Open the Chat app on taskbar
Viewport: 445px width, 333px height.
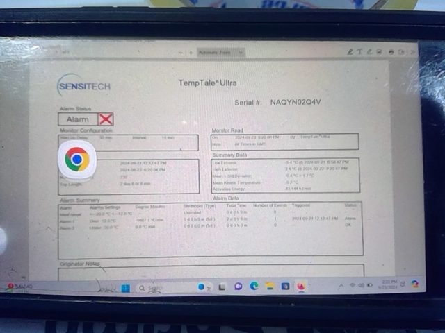point(238,287)
